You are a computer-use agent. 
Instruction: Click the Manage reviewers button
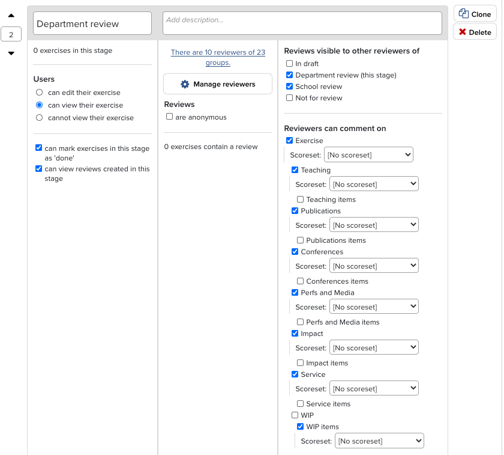coord(218,84)
